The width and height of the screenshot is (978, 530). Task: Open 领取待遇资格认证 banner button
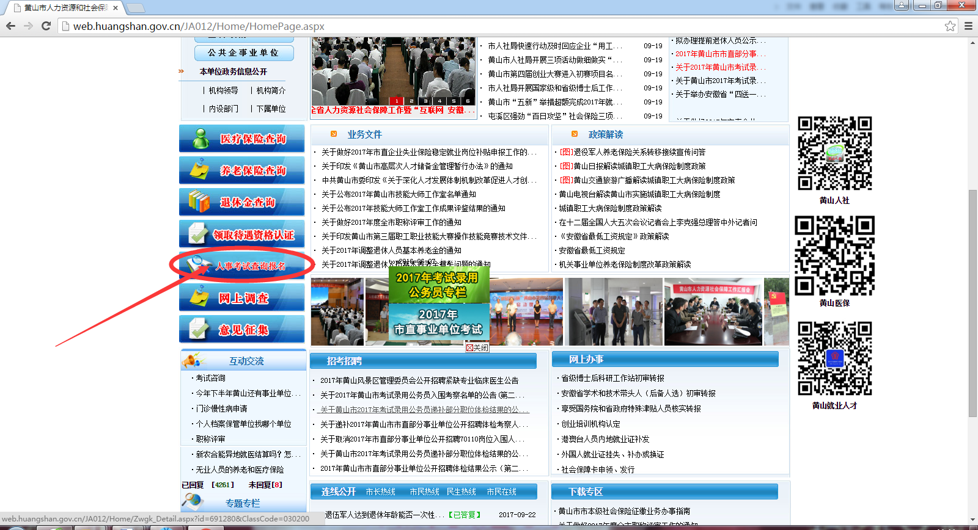click(242, 234)
